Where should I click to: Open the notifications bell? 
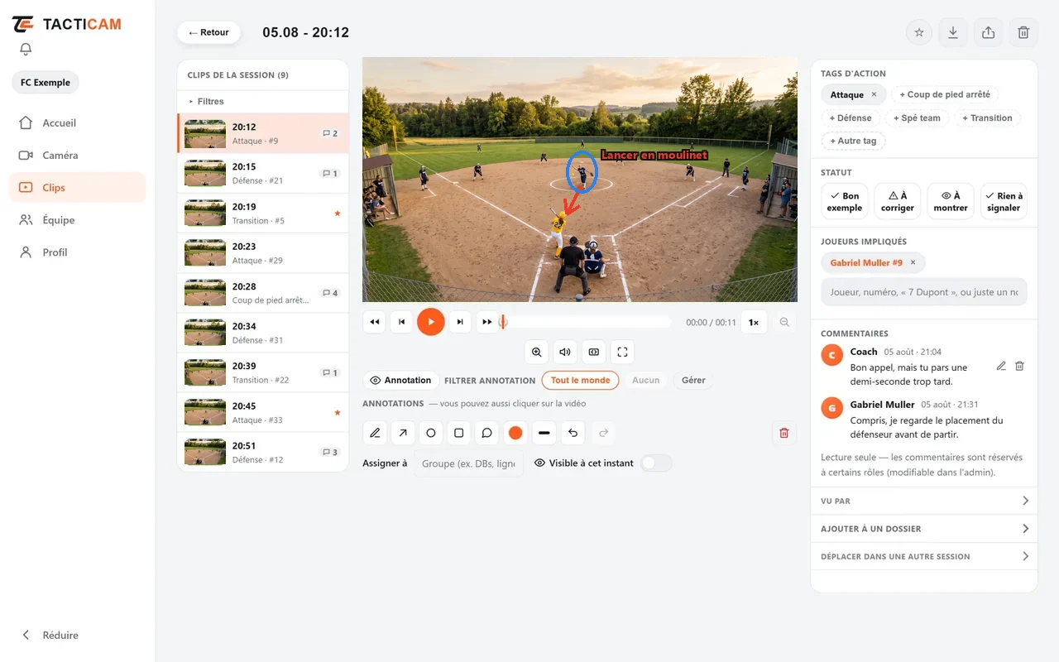coord(26,50)
